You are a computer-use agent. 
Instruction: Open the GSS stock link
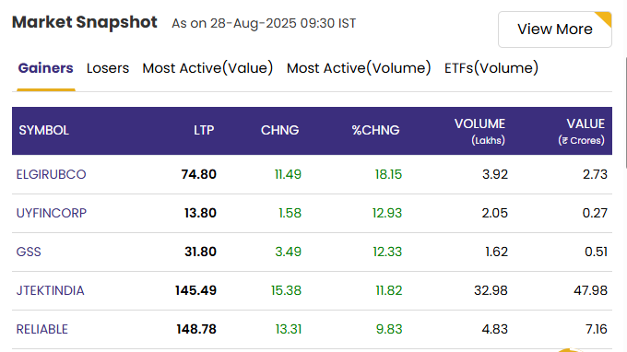pyautogui.click(x=29, y=252)
